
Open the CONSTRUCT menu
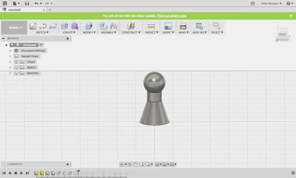point(131,32)
